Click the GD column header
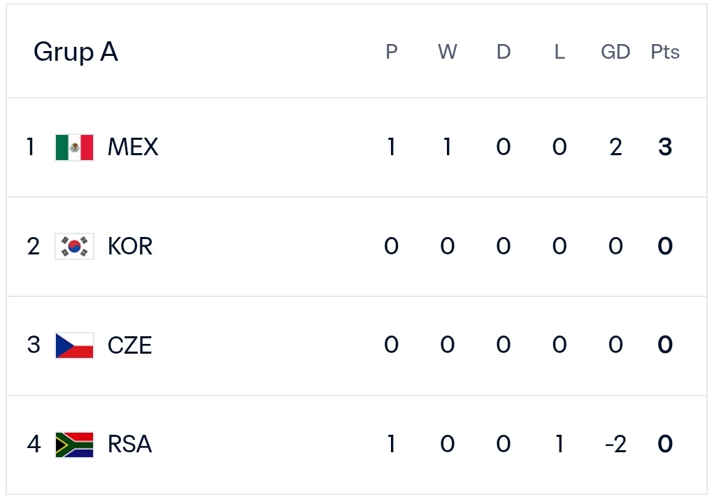 point(615,52)
